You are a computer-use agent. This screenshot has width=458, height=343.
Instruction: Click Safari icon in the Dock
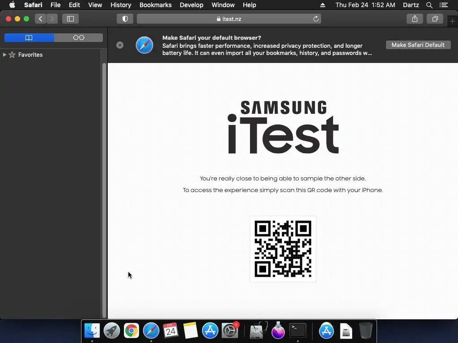click(x=151, y=331)
